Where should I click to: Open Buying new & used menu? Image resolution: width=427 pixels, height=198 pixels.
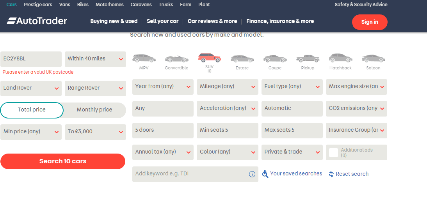[114, 21]
